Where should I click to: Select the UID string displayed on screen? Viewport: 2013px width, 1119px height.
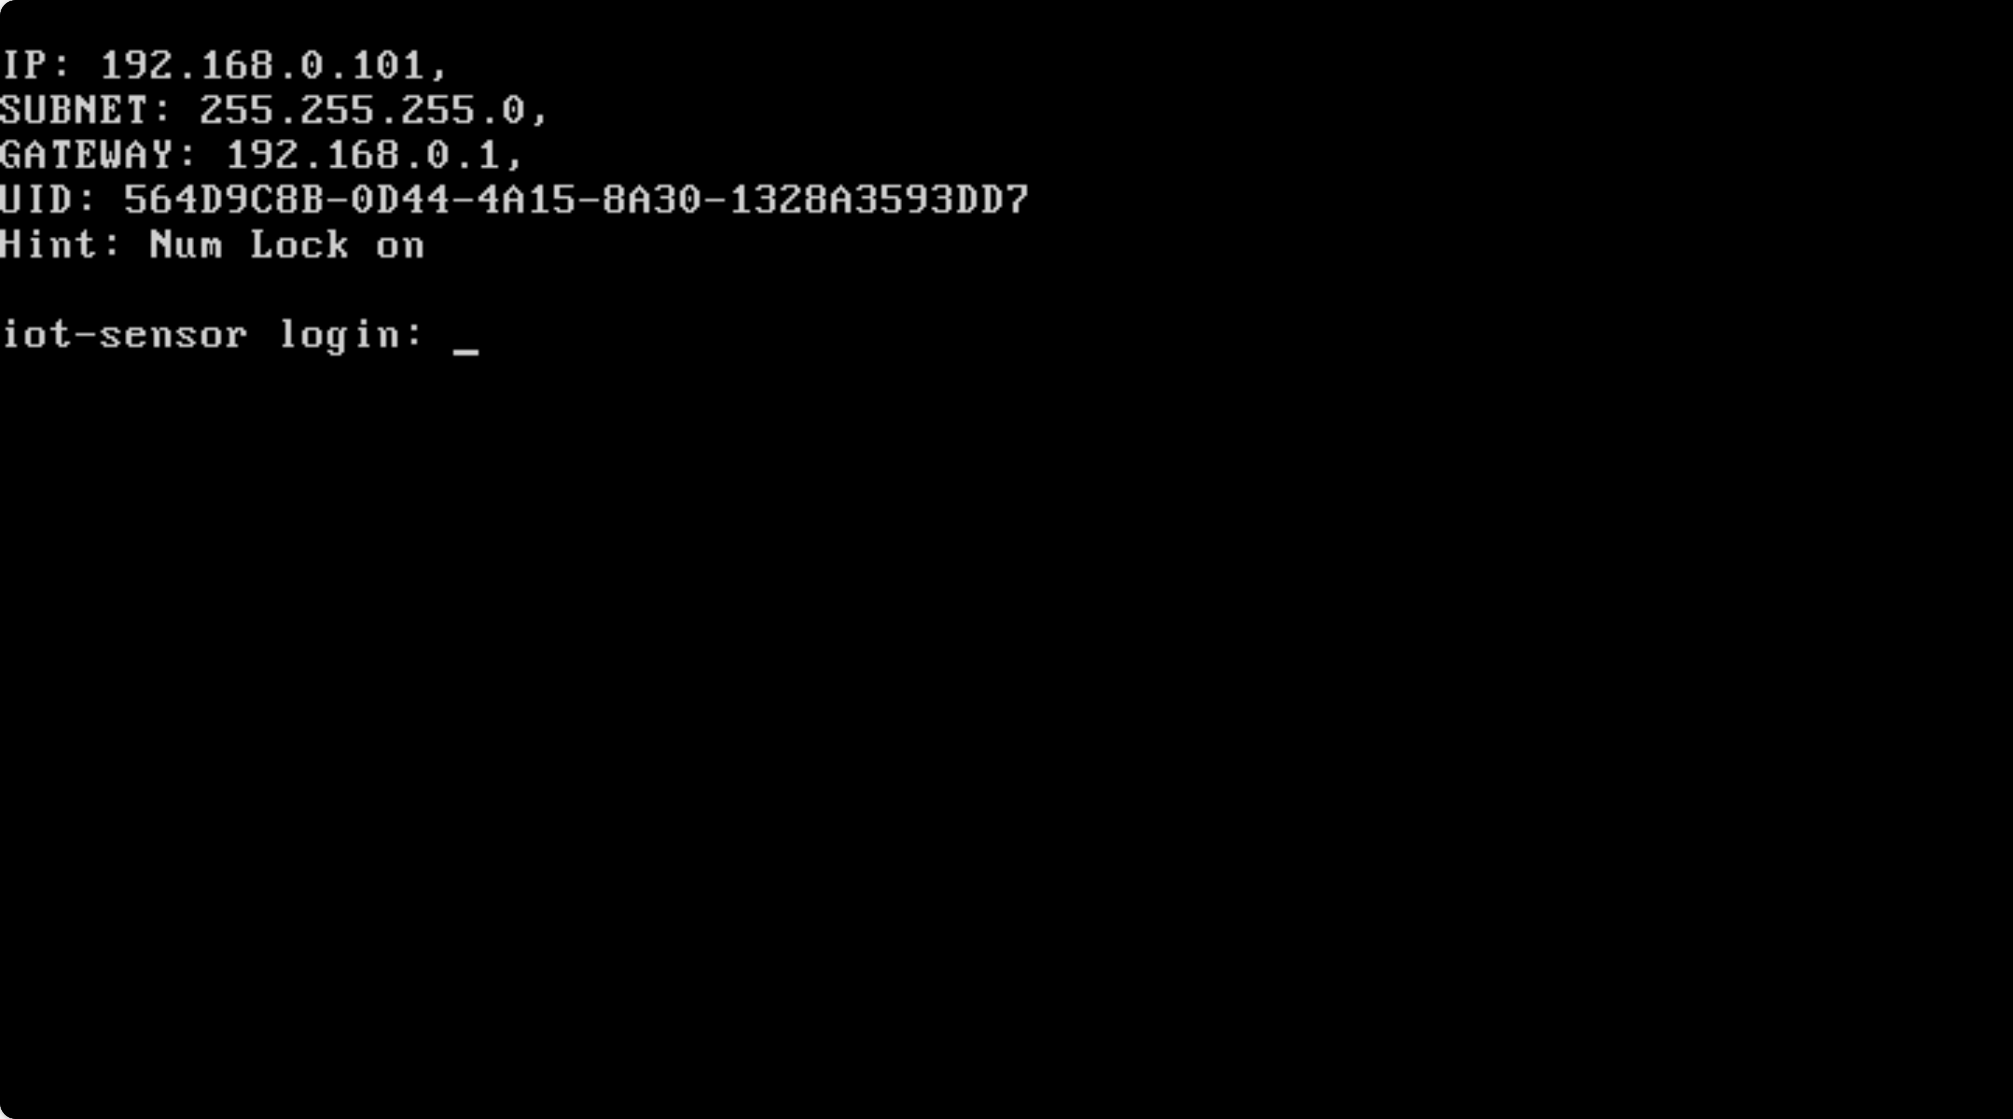click(x=516, y=197)
